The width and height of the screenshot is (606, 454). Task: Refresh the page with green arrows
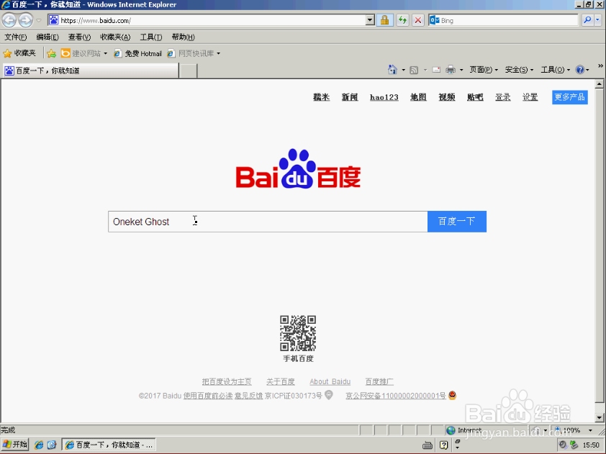click(402, 20)
